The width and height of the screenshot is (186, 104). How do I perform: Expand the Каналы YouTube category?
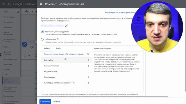click(67, 66)
